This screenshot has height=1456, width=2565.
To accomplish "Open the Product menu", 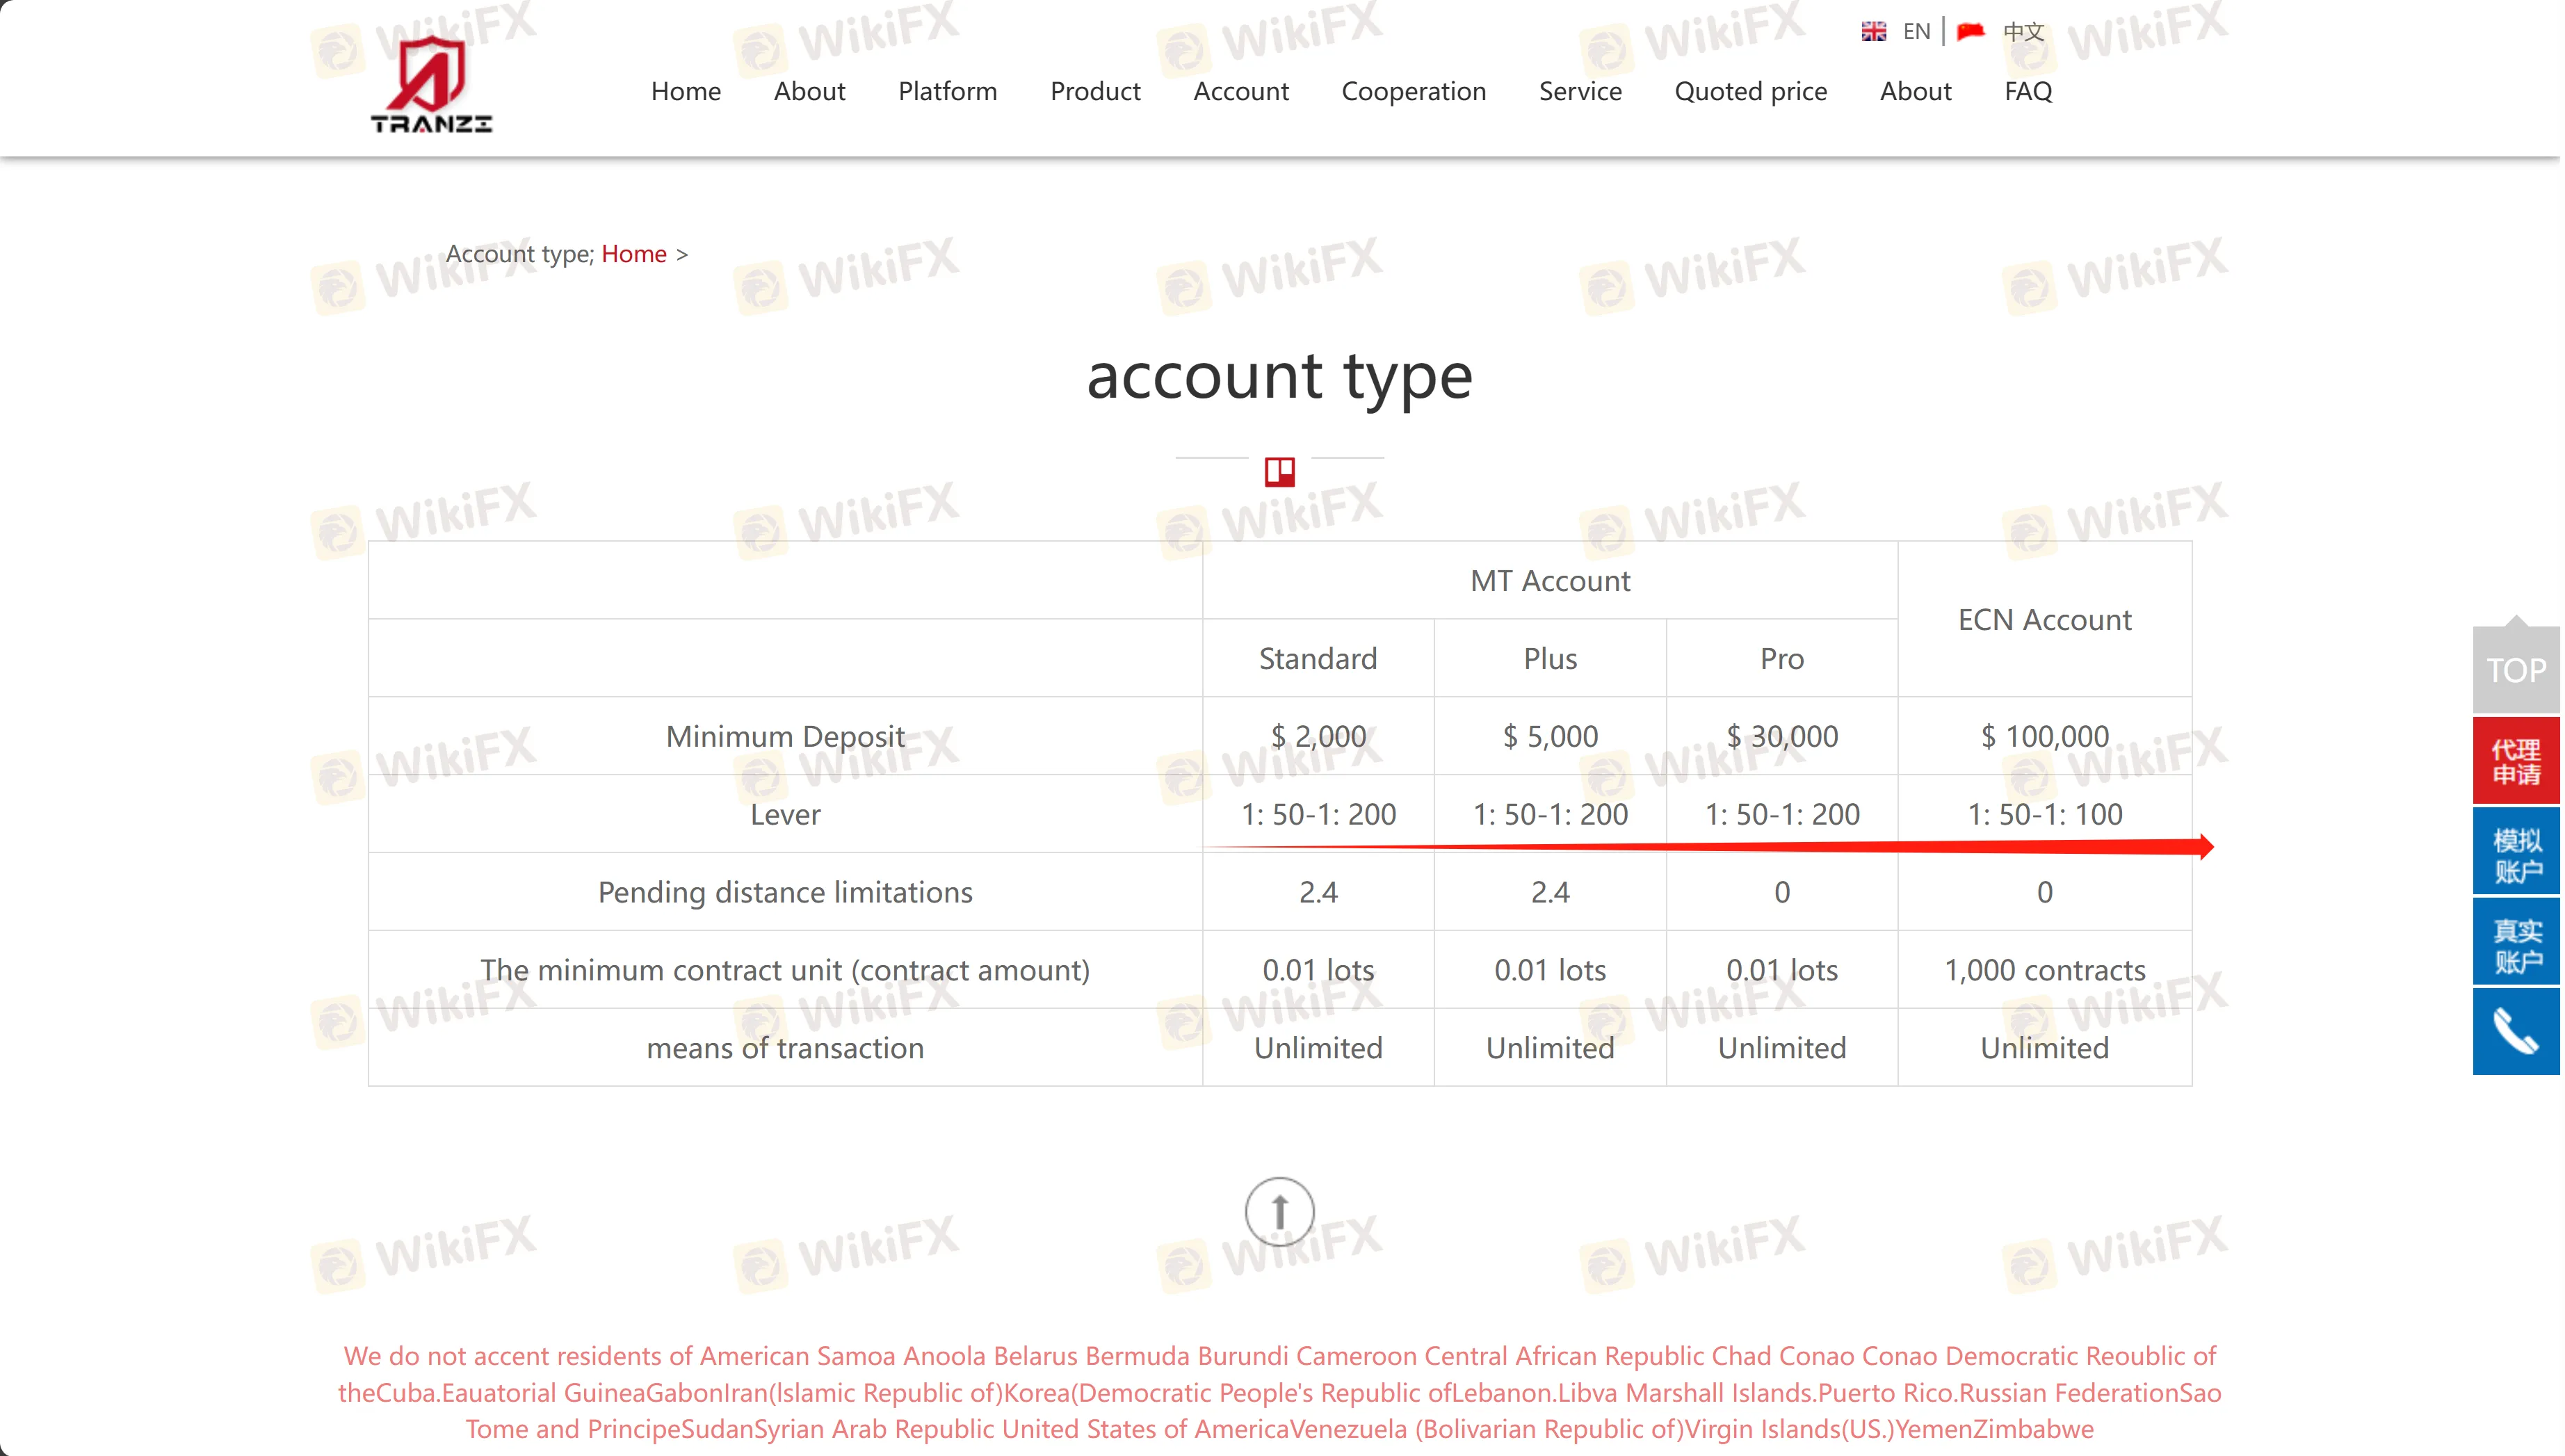I will [x=1095, y=91].
